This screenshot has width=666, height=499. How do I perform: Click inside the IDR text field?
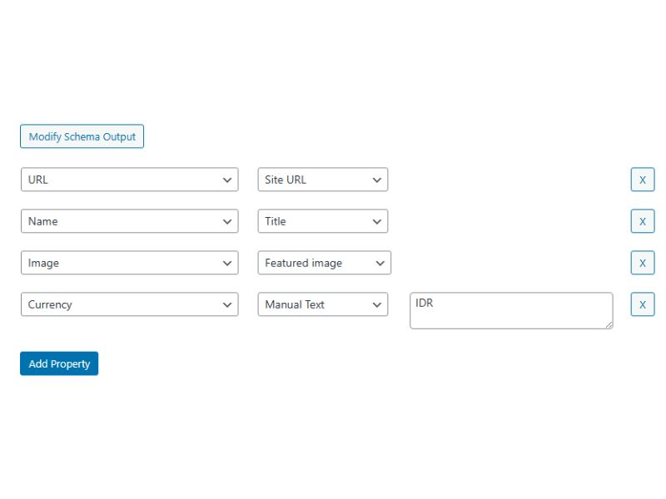pyautogui.click(x=499, y=310)
